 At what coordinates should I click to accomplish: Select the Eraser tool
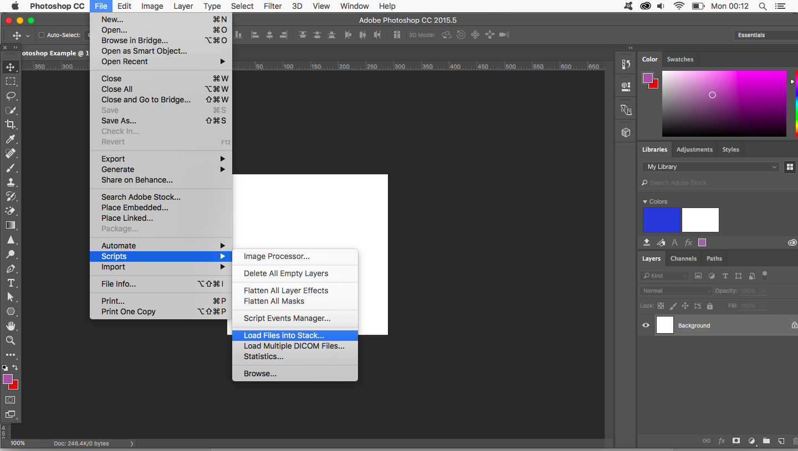click(11, 211)
